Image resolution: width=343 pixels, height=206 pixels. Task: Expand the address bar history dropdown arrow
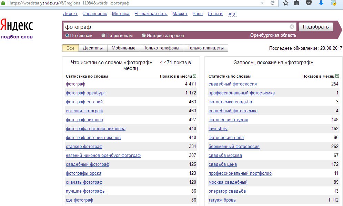(262, 3)
